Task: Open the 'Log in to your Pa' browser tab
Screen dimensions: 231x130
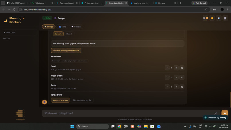Action: (x=141, y=3)
